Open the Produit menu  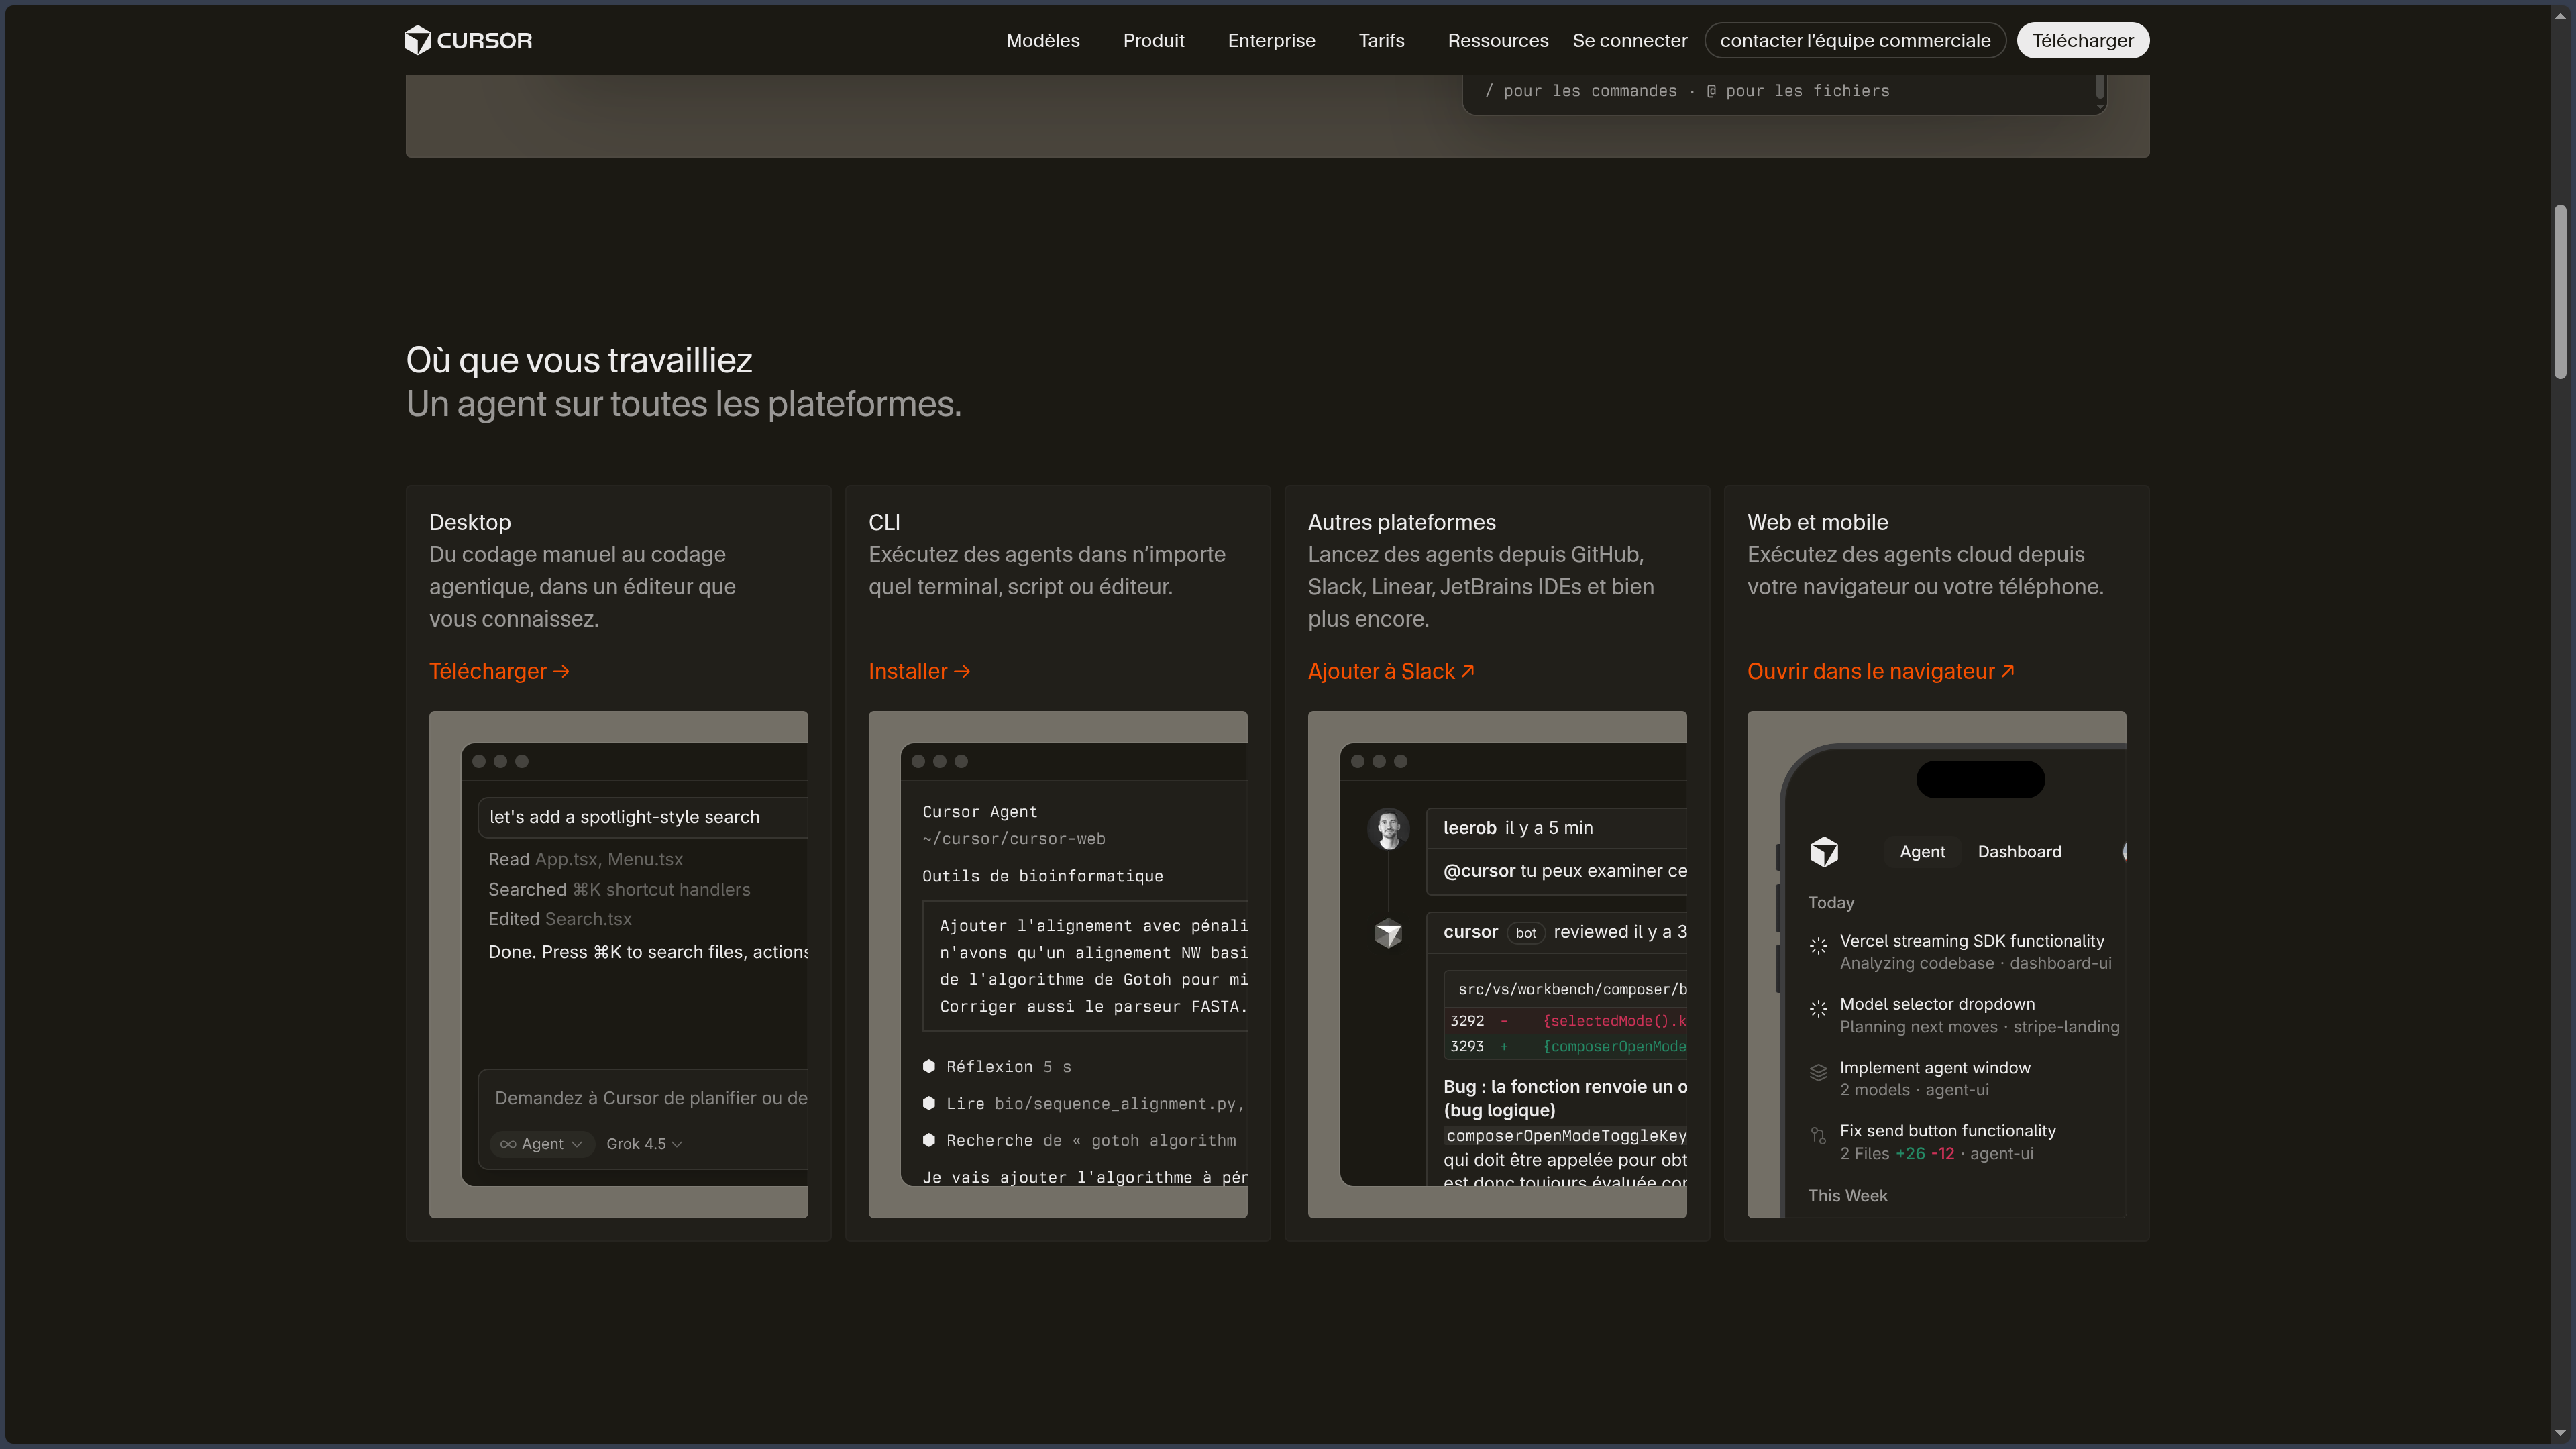pos(1153,40)
